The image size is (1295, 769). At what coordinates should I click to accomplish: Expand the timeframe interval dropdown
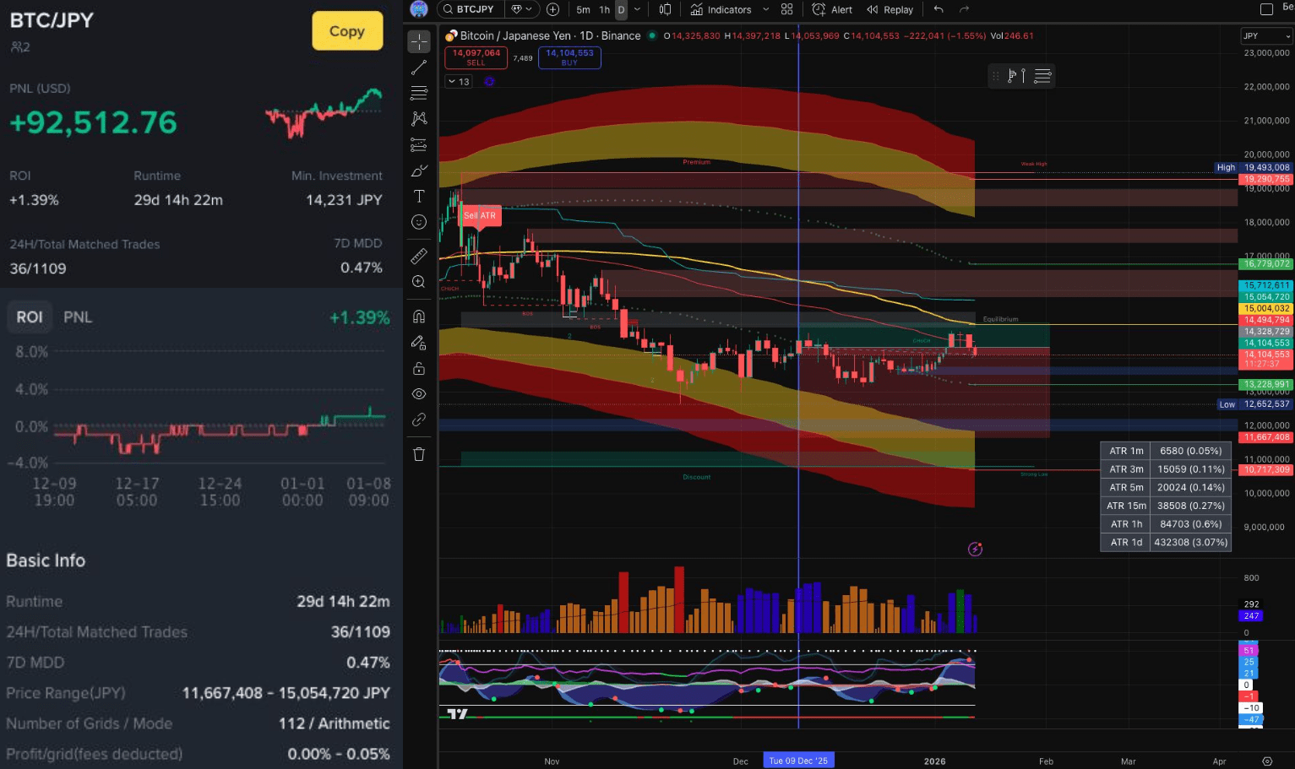tap(637, 9)
